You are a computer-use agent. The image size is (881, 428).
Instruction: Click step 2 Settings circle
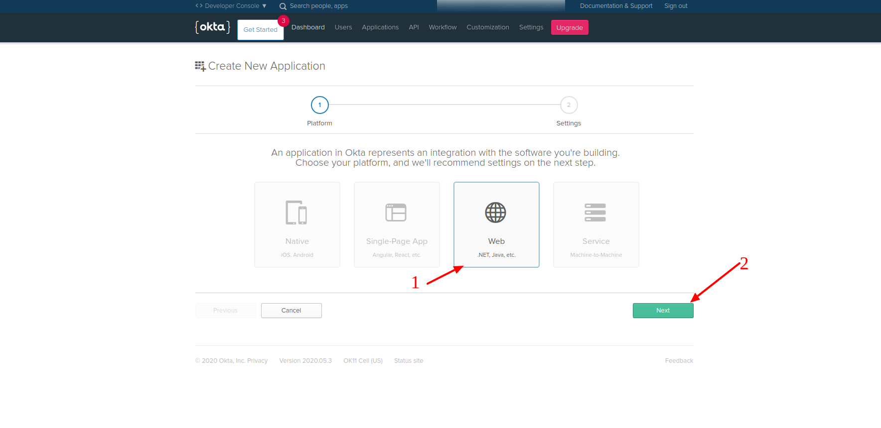[x=569, y=105]
